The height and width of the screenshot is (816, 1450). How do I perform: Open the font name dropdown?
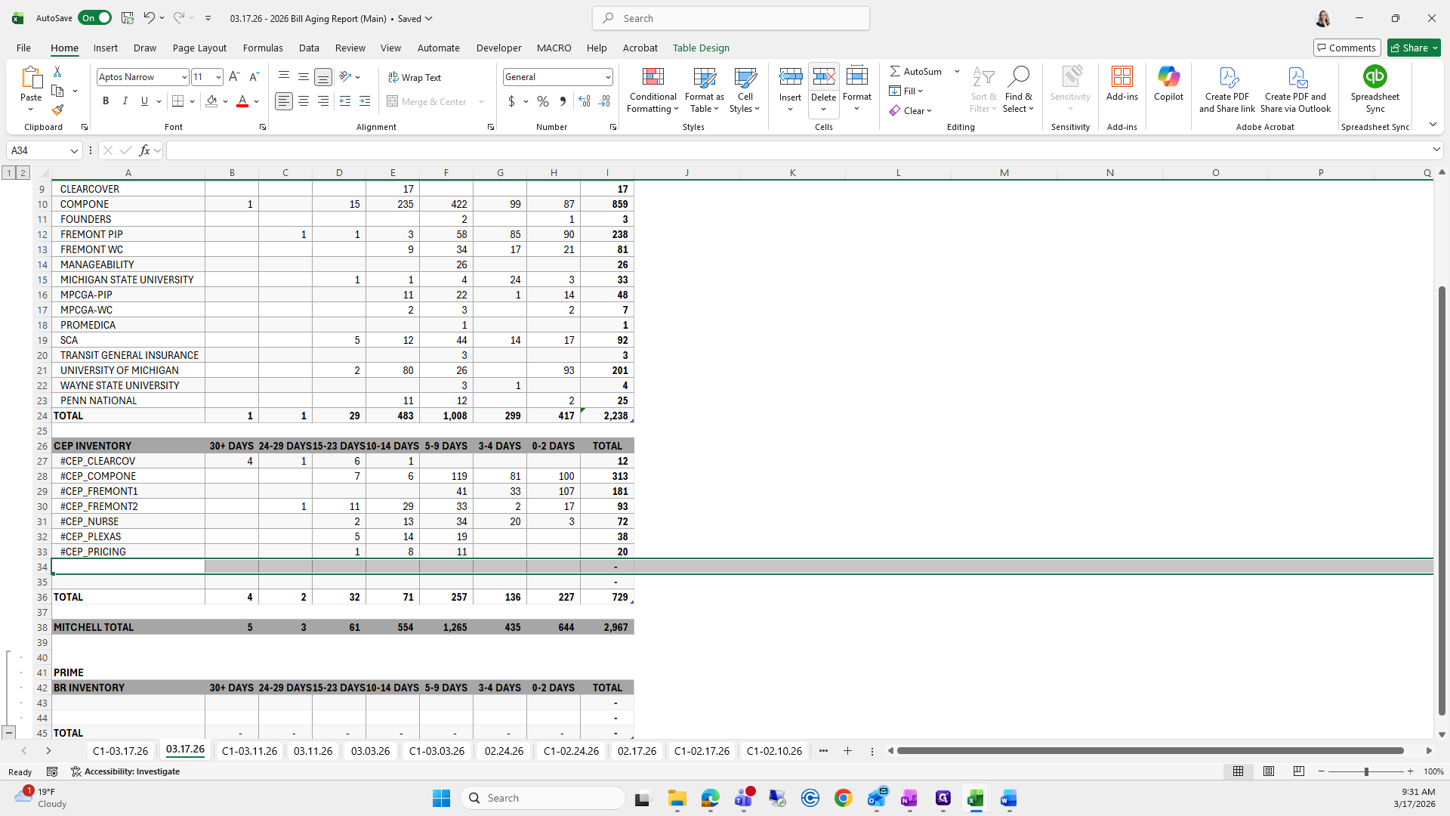[184, 77]
